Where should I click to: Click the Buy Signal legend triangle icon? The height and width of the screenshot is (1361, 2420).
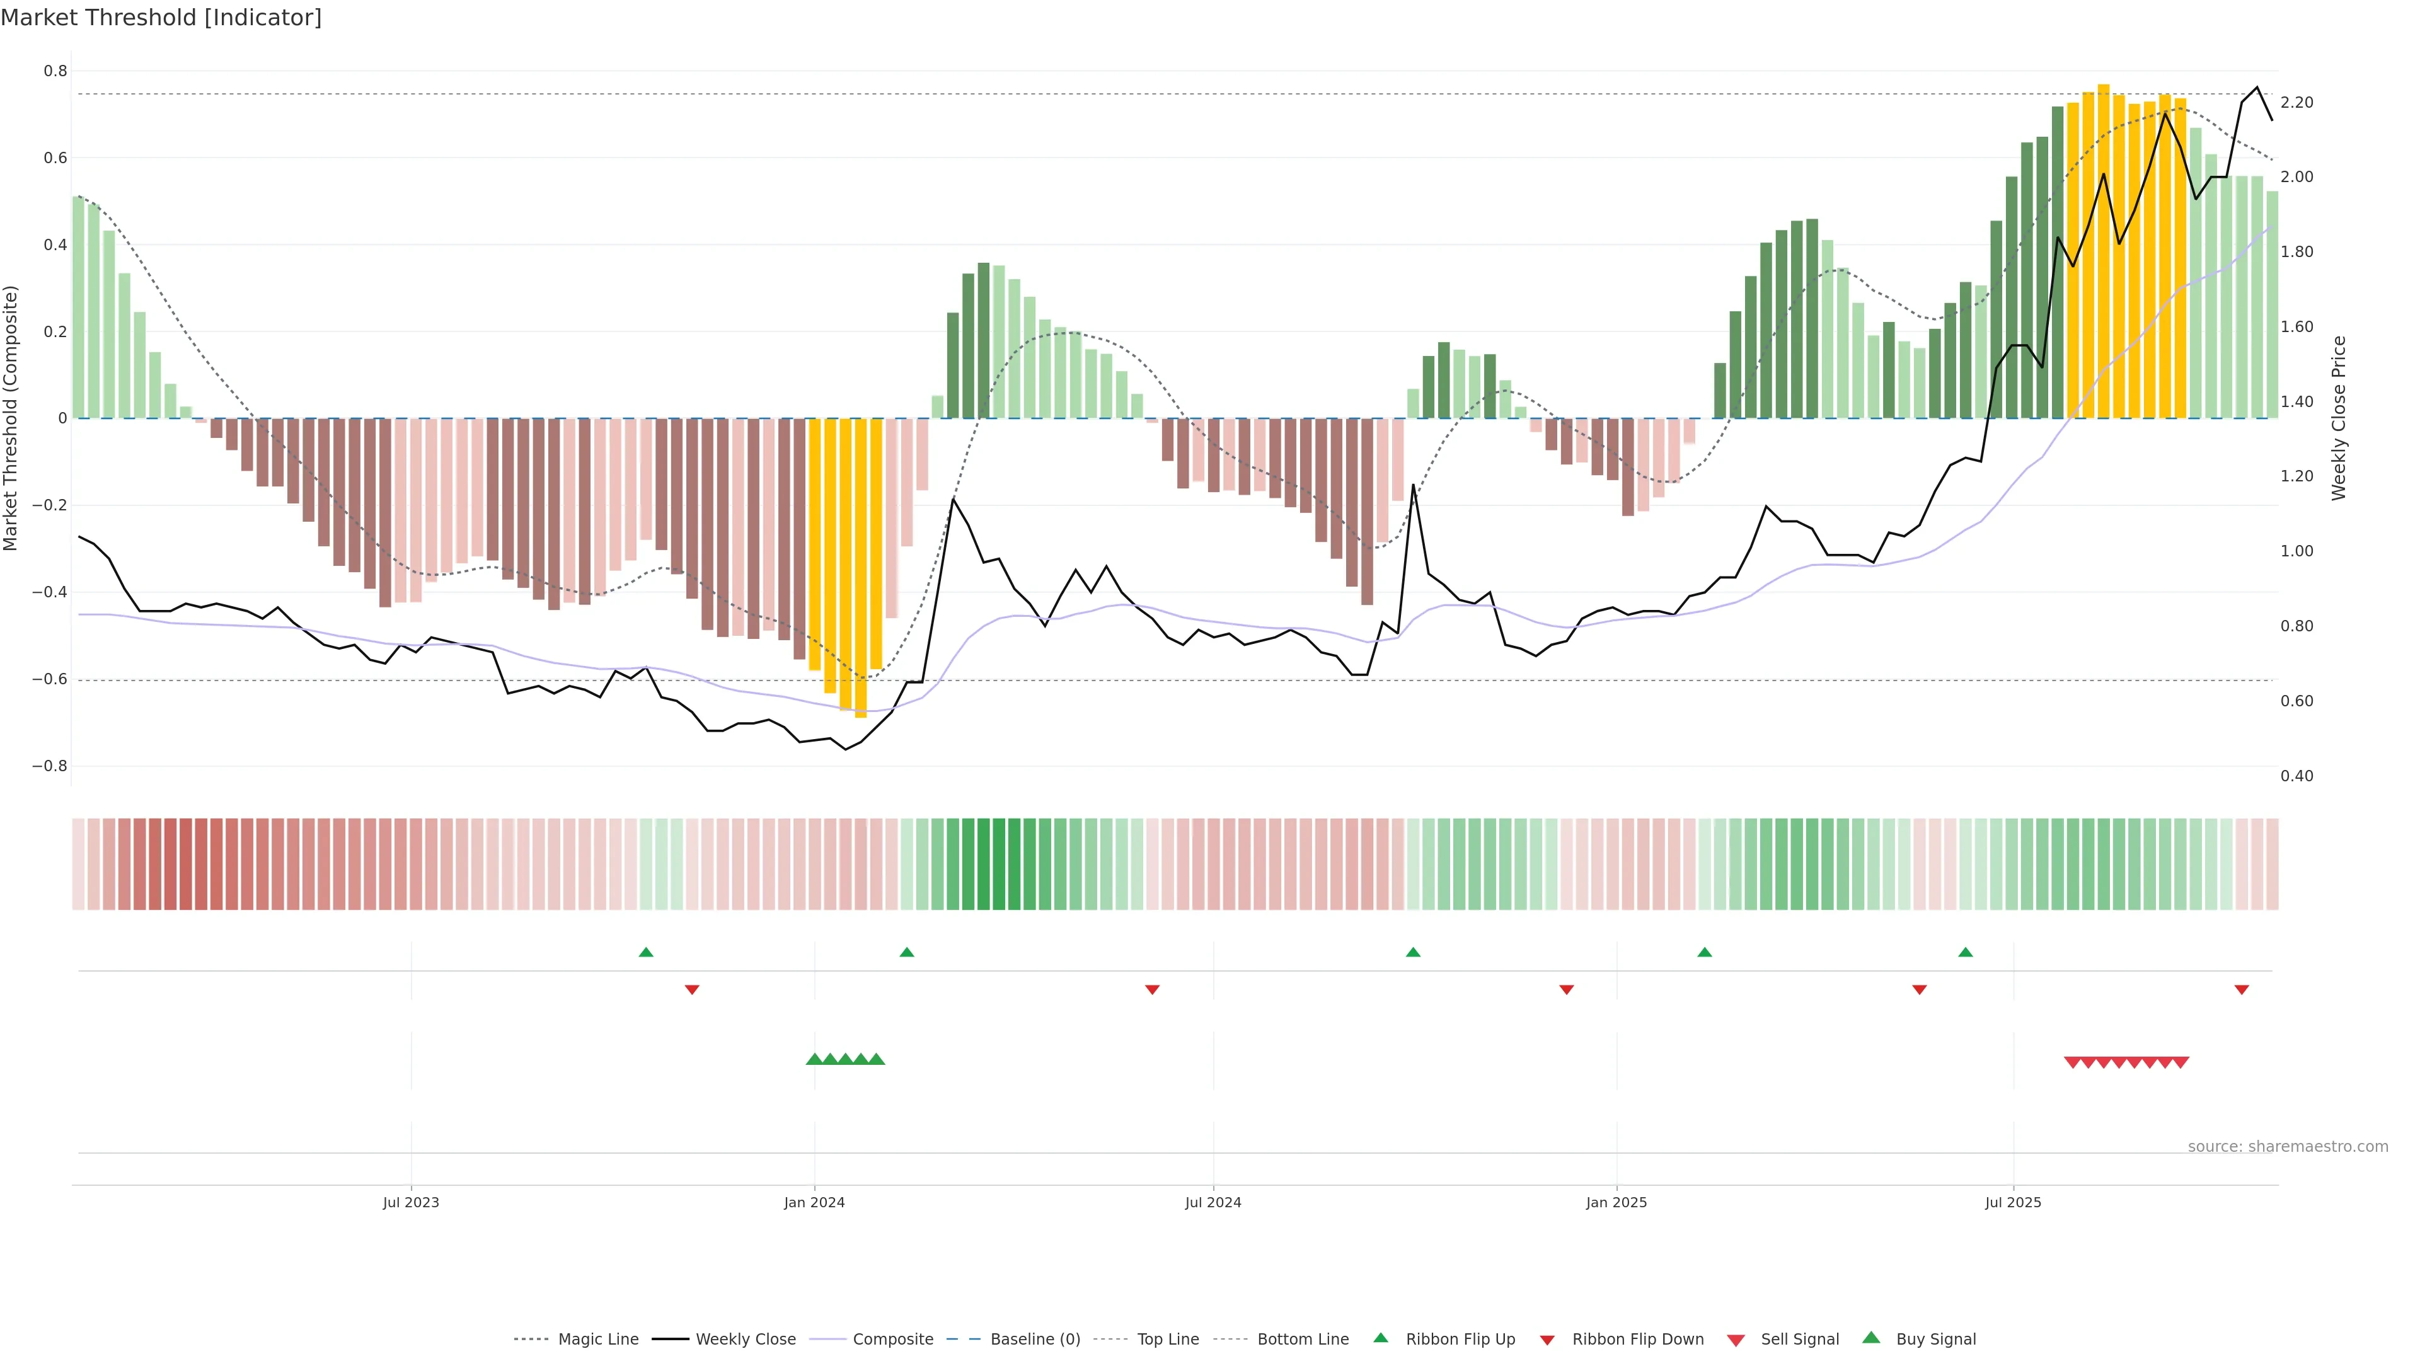(1870, 1338)
